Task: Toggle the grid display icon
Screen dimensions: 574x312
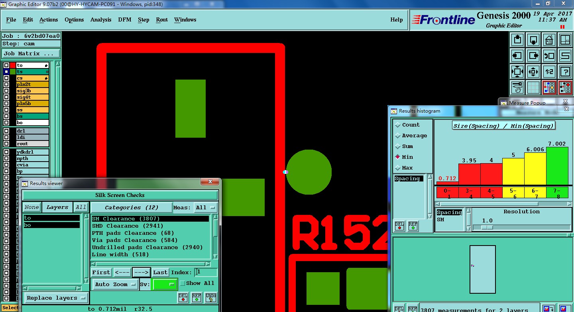Action: pos(533,88)
